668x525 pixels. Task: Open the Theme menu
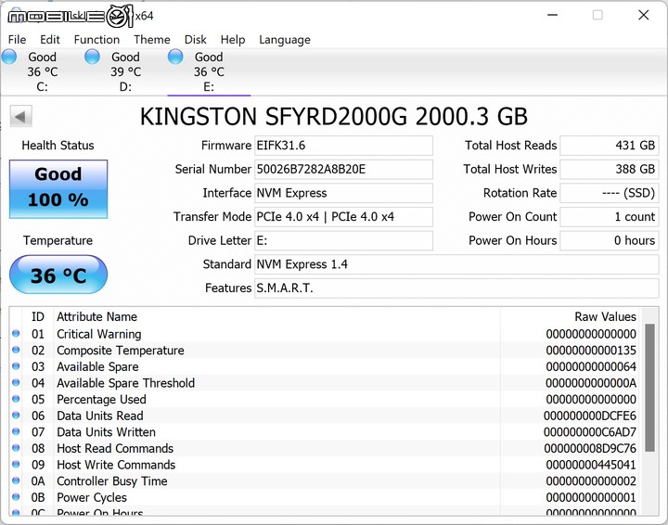[151, 40]
